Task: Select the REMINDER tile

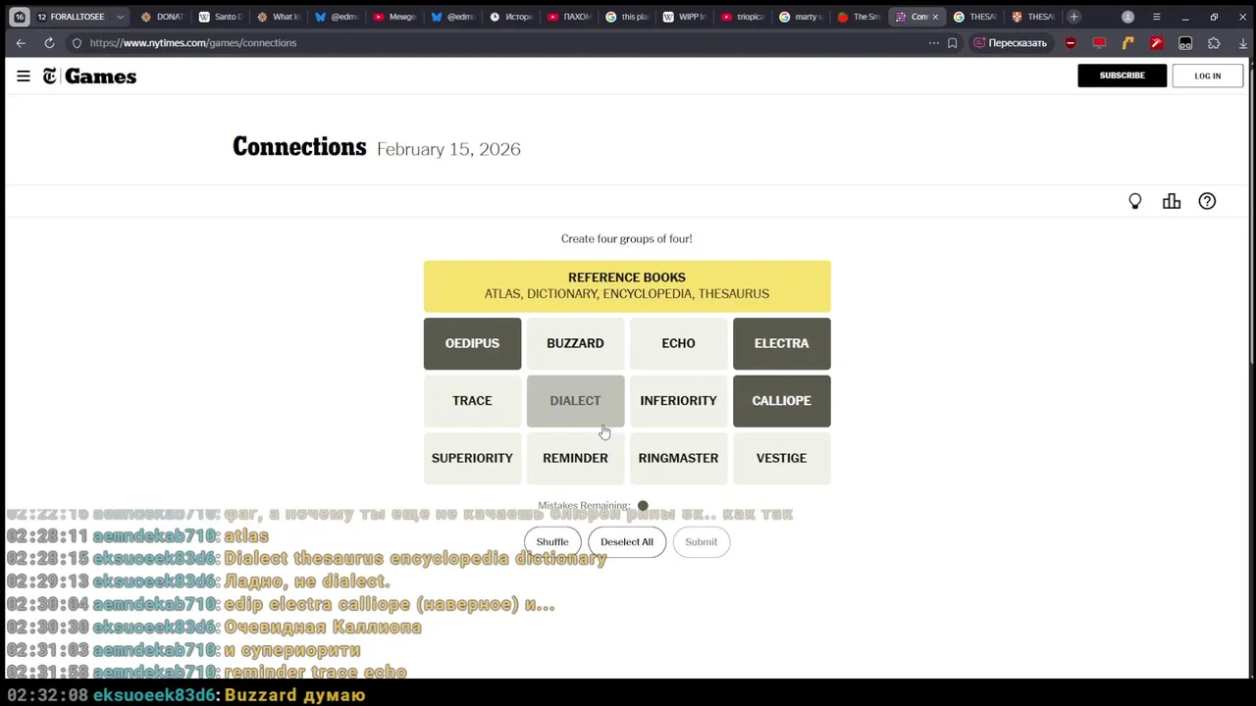Action: 575,458
